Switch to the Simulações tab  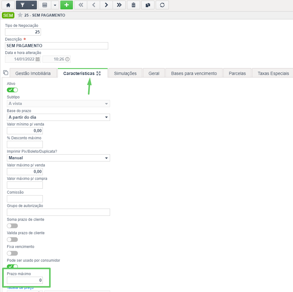(x=125, y=73)
